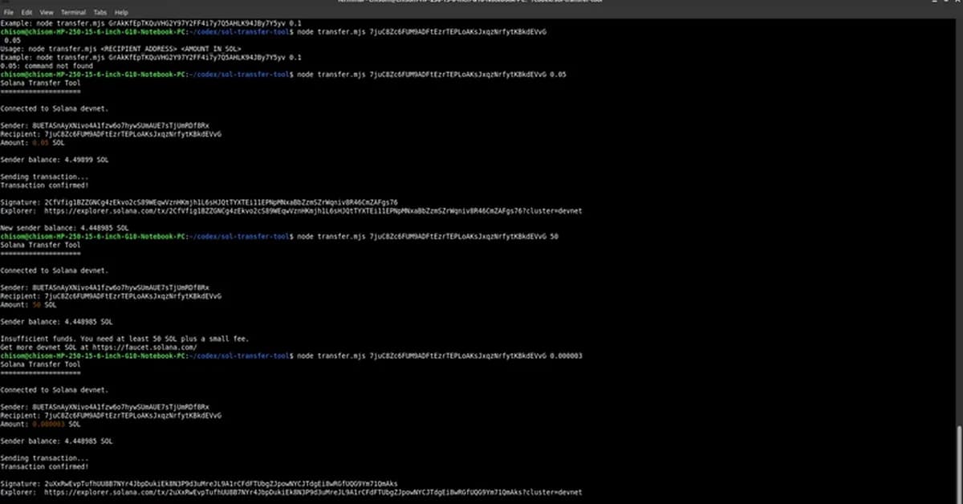Click 'Sender balance: 4.448985 SOL' below 'Amount: 50 SOL'
This screenshot has height=504, width=963.
point(56,322)
